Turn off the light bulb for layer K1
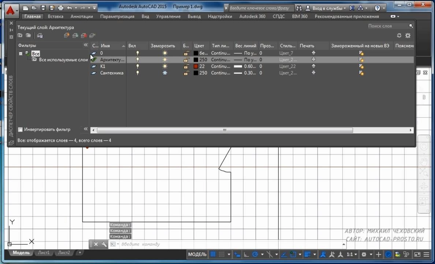The width and height of the screenshot is (435, 264). [x=137, y=66]
